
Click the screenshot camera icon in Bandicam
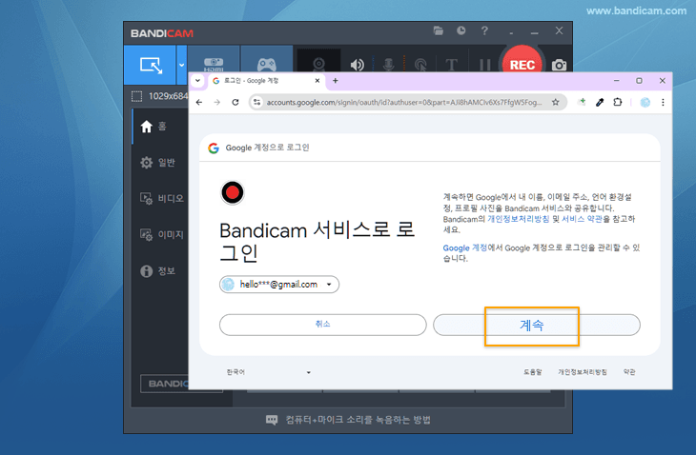coord(560,66)
